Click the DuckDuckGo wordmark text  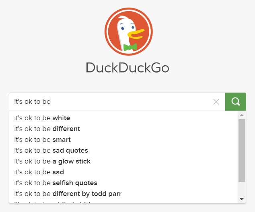coord(127,68)
